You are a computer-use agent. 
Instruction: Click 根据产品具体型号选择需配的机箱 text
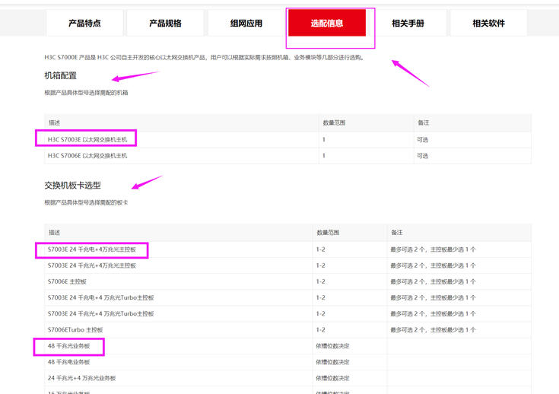[86, 93]
